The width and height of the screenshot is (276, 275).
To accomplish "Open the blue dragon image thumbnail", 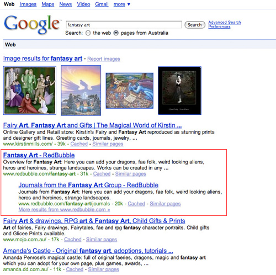I will click(130, 91).
